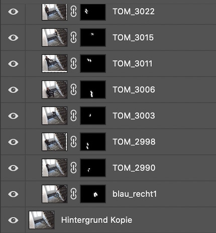
Task: Toggle the eye icon for TOM_3006
Action: (13, 90)
